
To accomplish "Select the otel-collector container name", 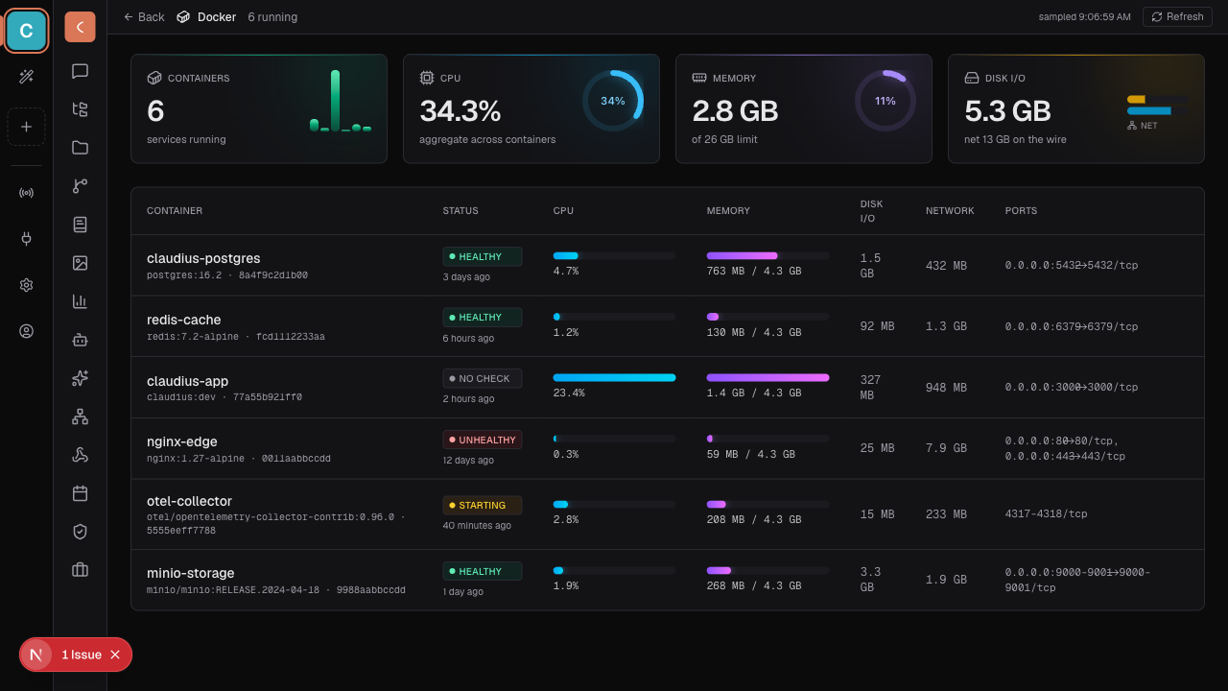I will click(189, 501).
